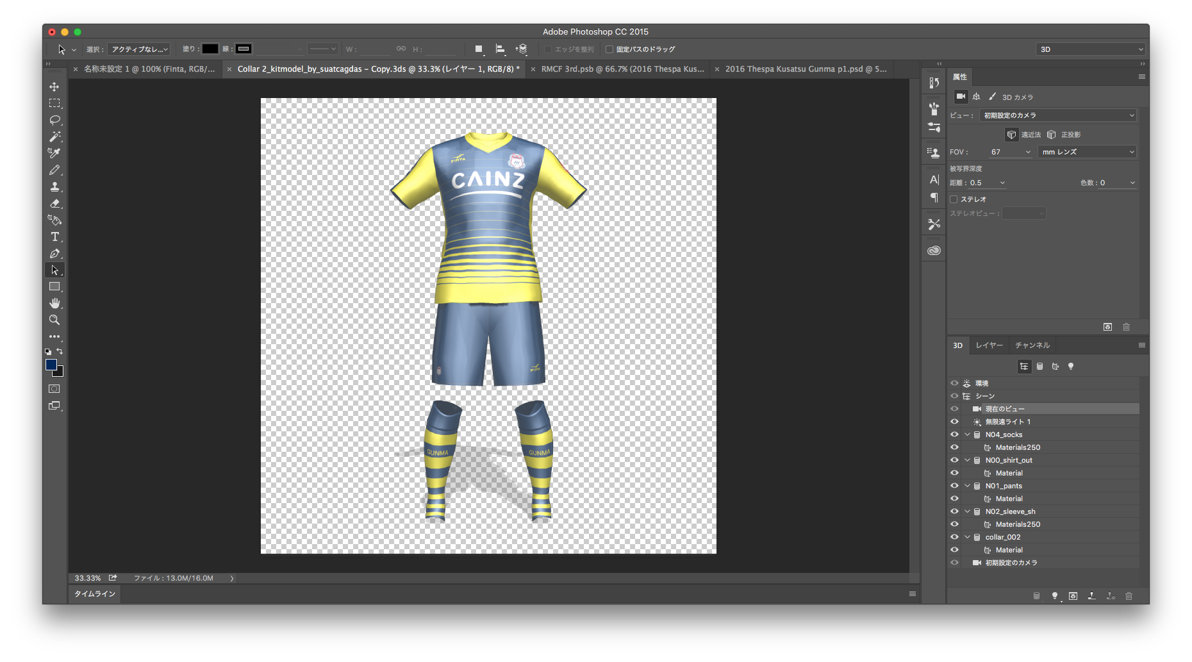Switch to the チャンネル panel tab
Screen dimensions: 1192x662
pyautogui.click(x=1032, y=345)
